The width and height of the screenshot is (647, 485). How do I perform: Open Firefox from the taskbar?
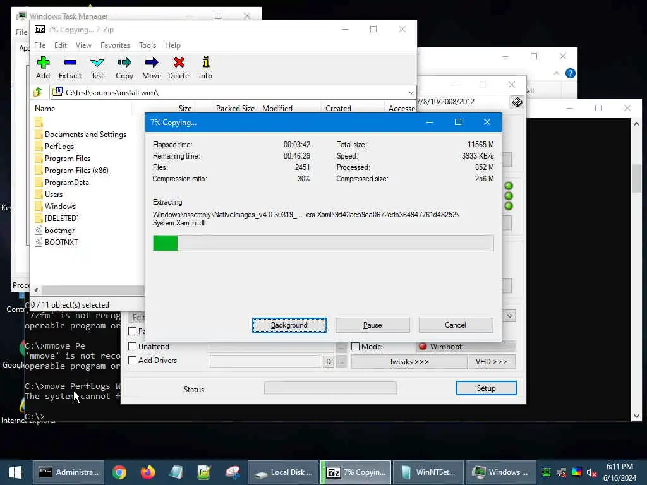pyautogui.click(x=147, y=472)
